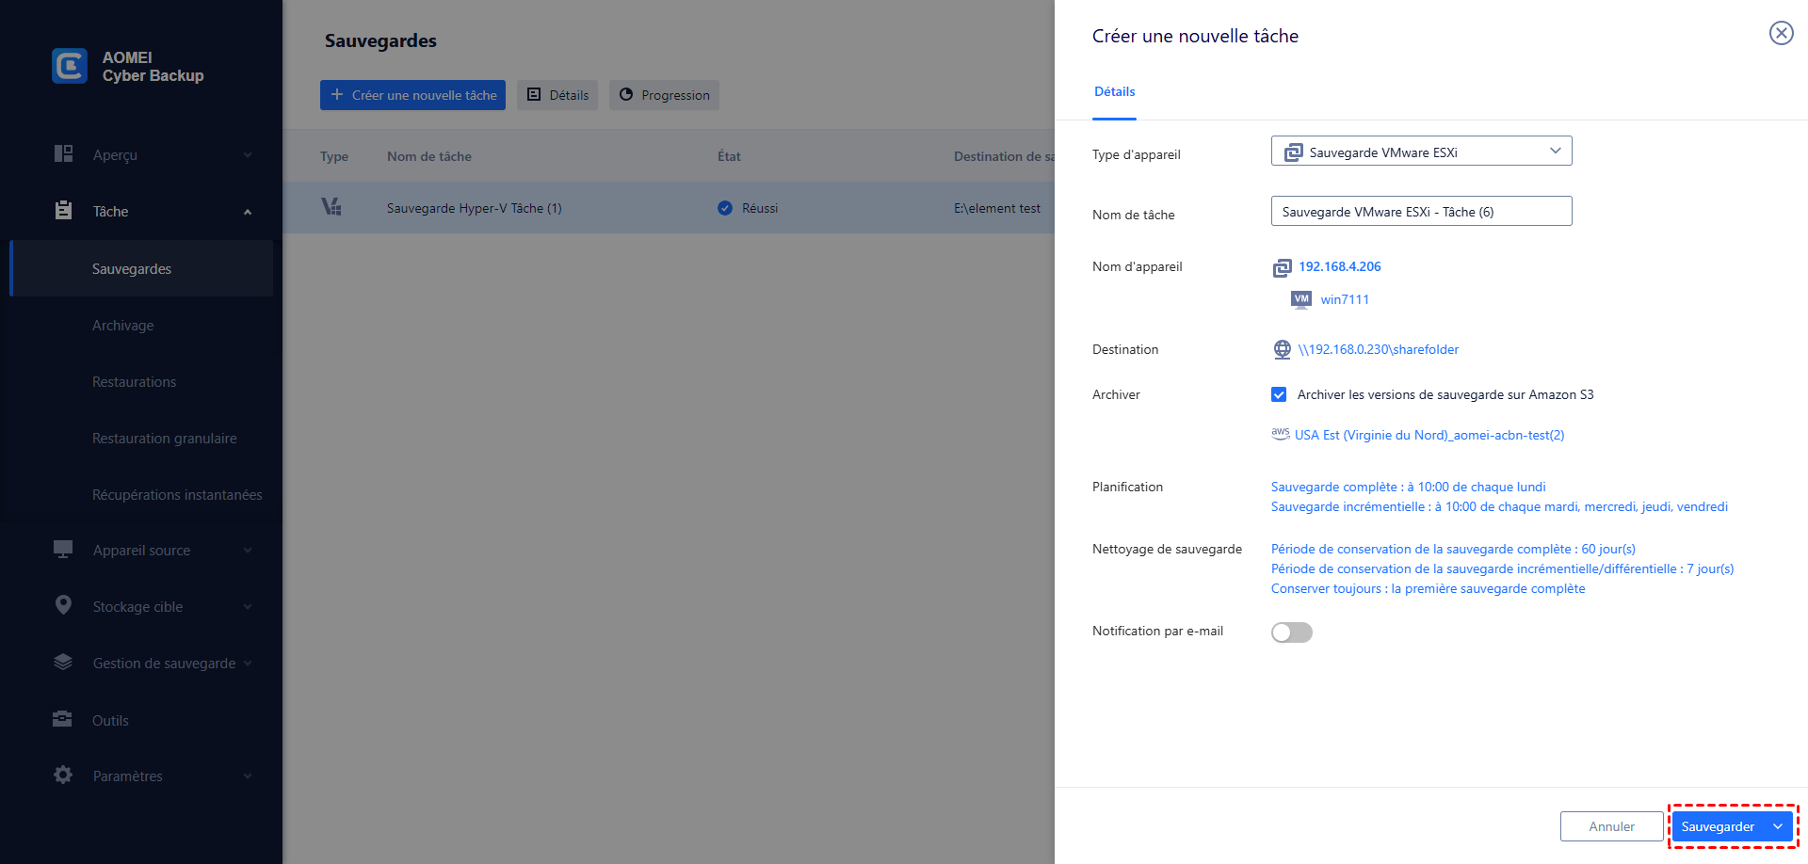Screen dimensions: 1808x864
Task: Open the Sauvegarder button dropdown arrow
Action: point(1778,826)
